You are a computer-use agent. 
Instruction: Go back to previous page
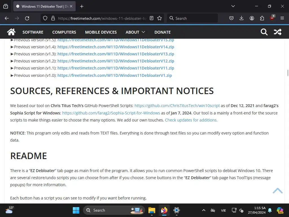click(x=7, y=18)
